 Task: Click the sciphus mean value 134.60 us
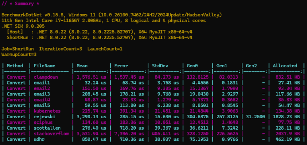[x=94, y=123]
